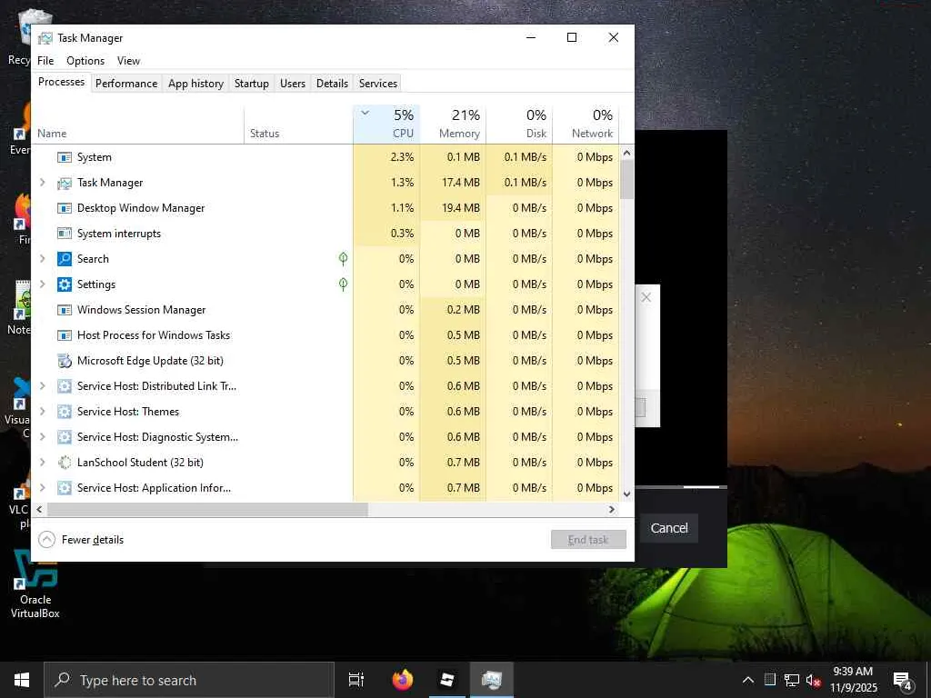Expand Service Host: Diagnostic System... group
This screenshot has width=931, height=698.
point(42,437)
